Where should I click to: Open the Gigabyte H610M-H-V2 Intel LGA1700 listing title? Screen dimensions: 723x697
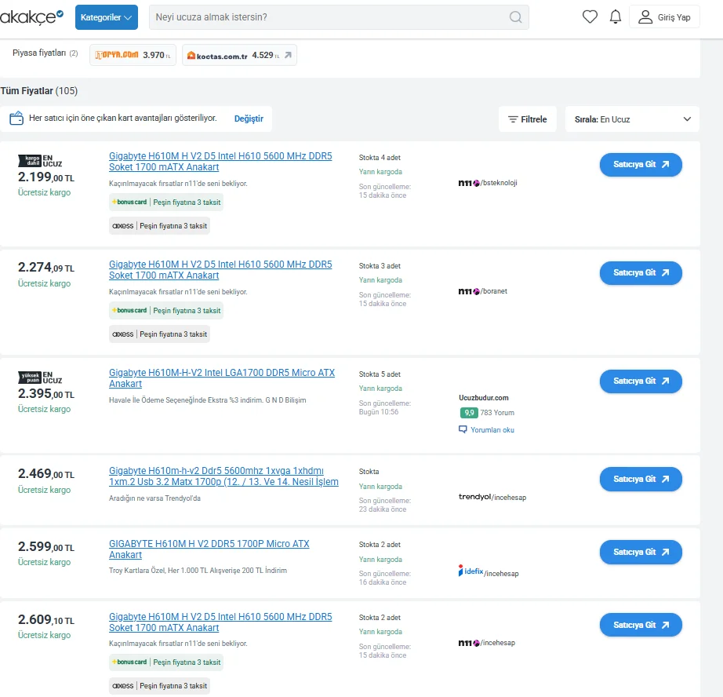(x=222, y=378)
